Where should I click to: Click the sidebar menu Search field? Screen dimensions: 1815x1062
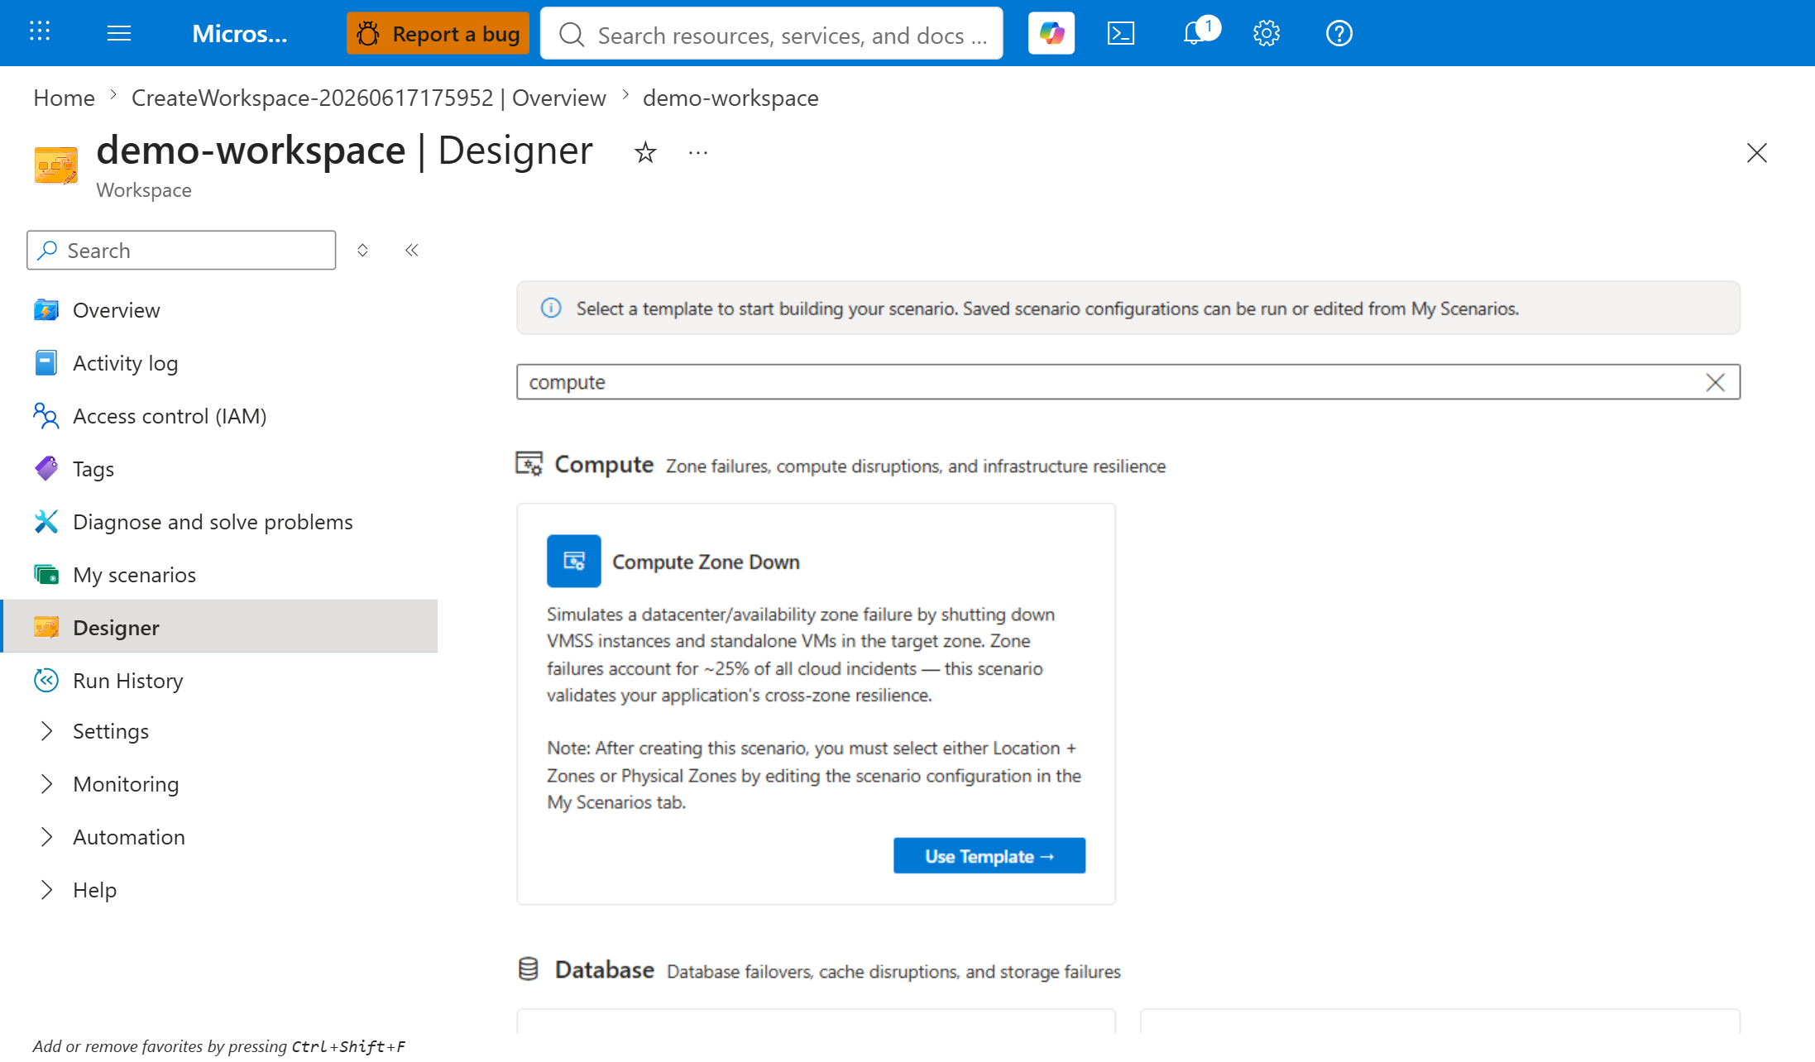pyautogui.click(x=181, y=250)
